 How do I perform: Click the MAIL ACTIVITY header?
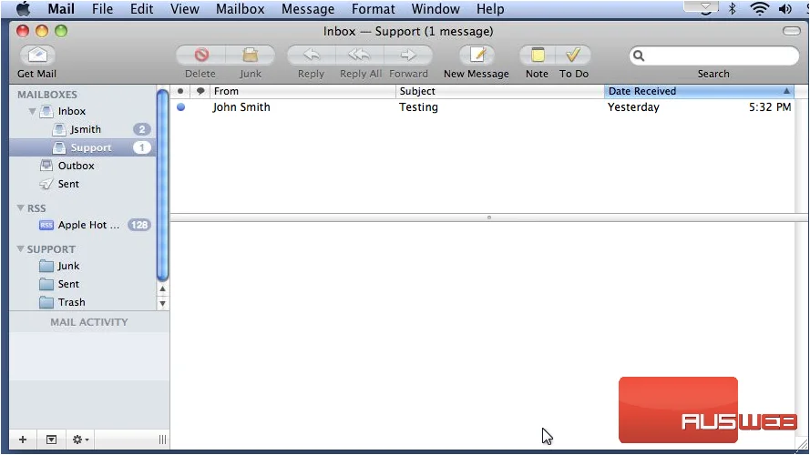pyautogui.click(x=89, y=322)
